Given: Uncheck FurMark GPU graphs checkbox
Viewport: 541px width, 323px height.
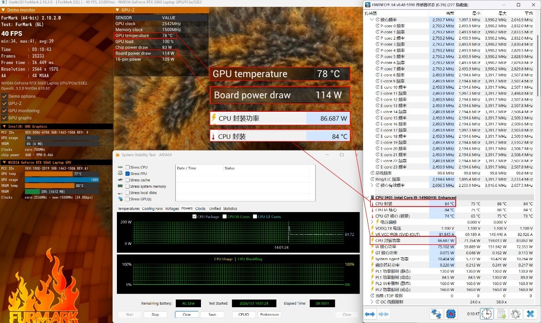Looking at the screenshot, I should [4, 118].
